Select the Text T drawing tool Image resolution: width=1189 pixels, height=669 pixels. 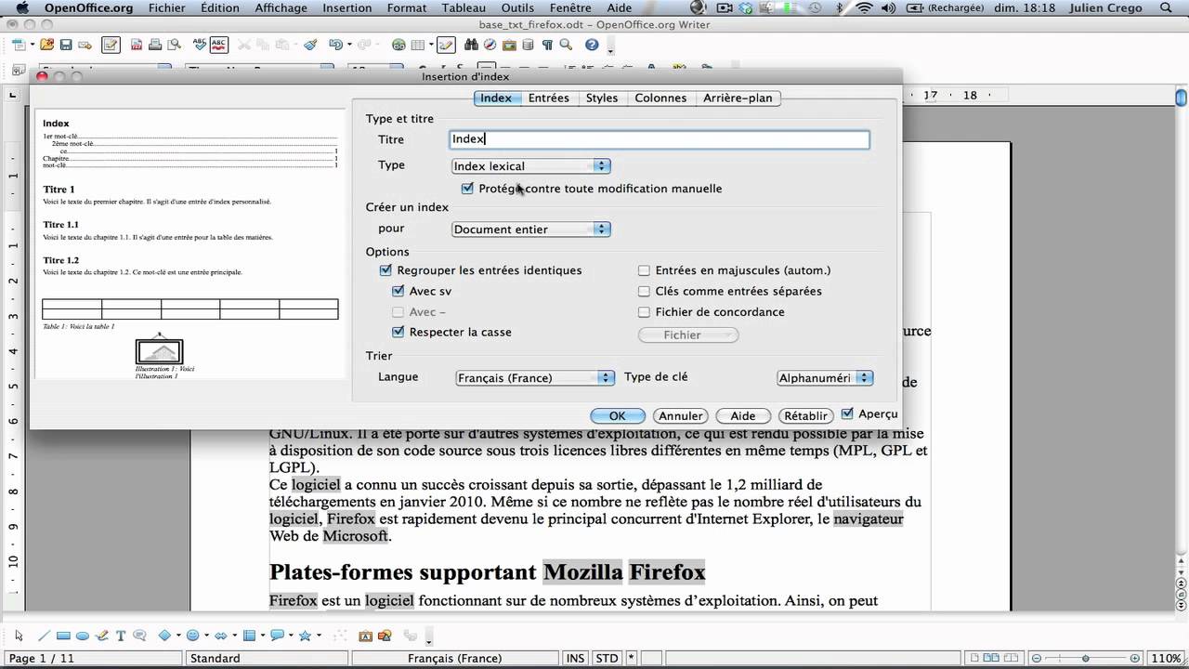pos(121,636)
